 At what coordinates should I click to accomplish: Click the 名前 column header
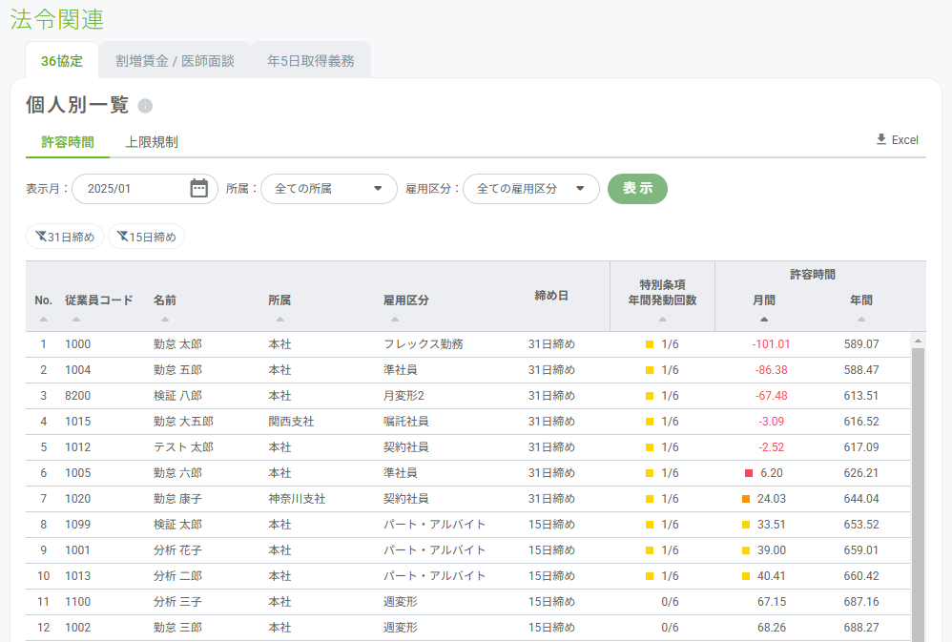point(164,300)
